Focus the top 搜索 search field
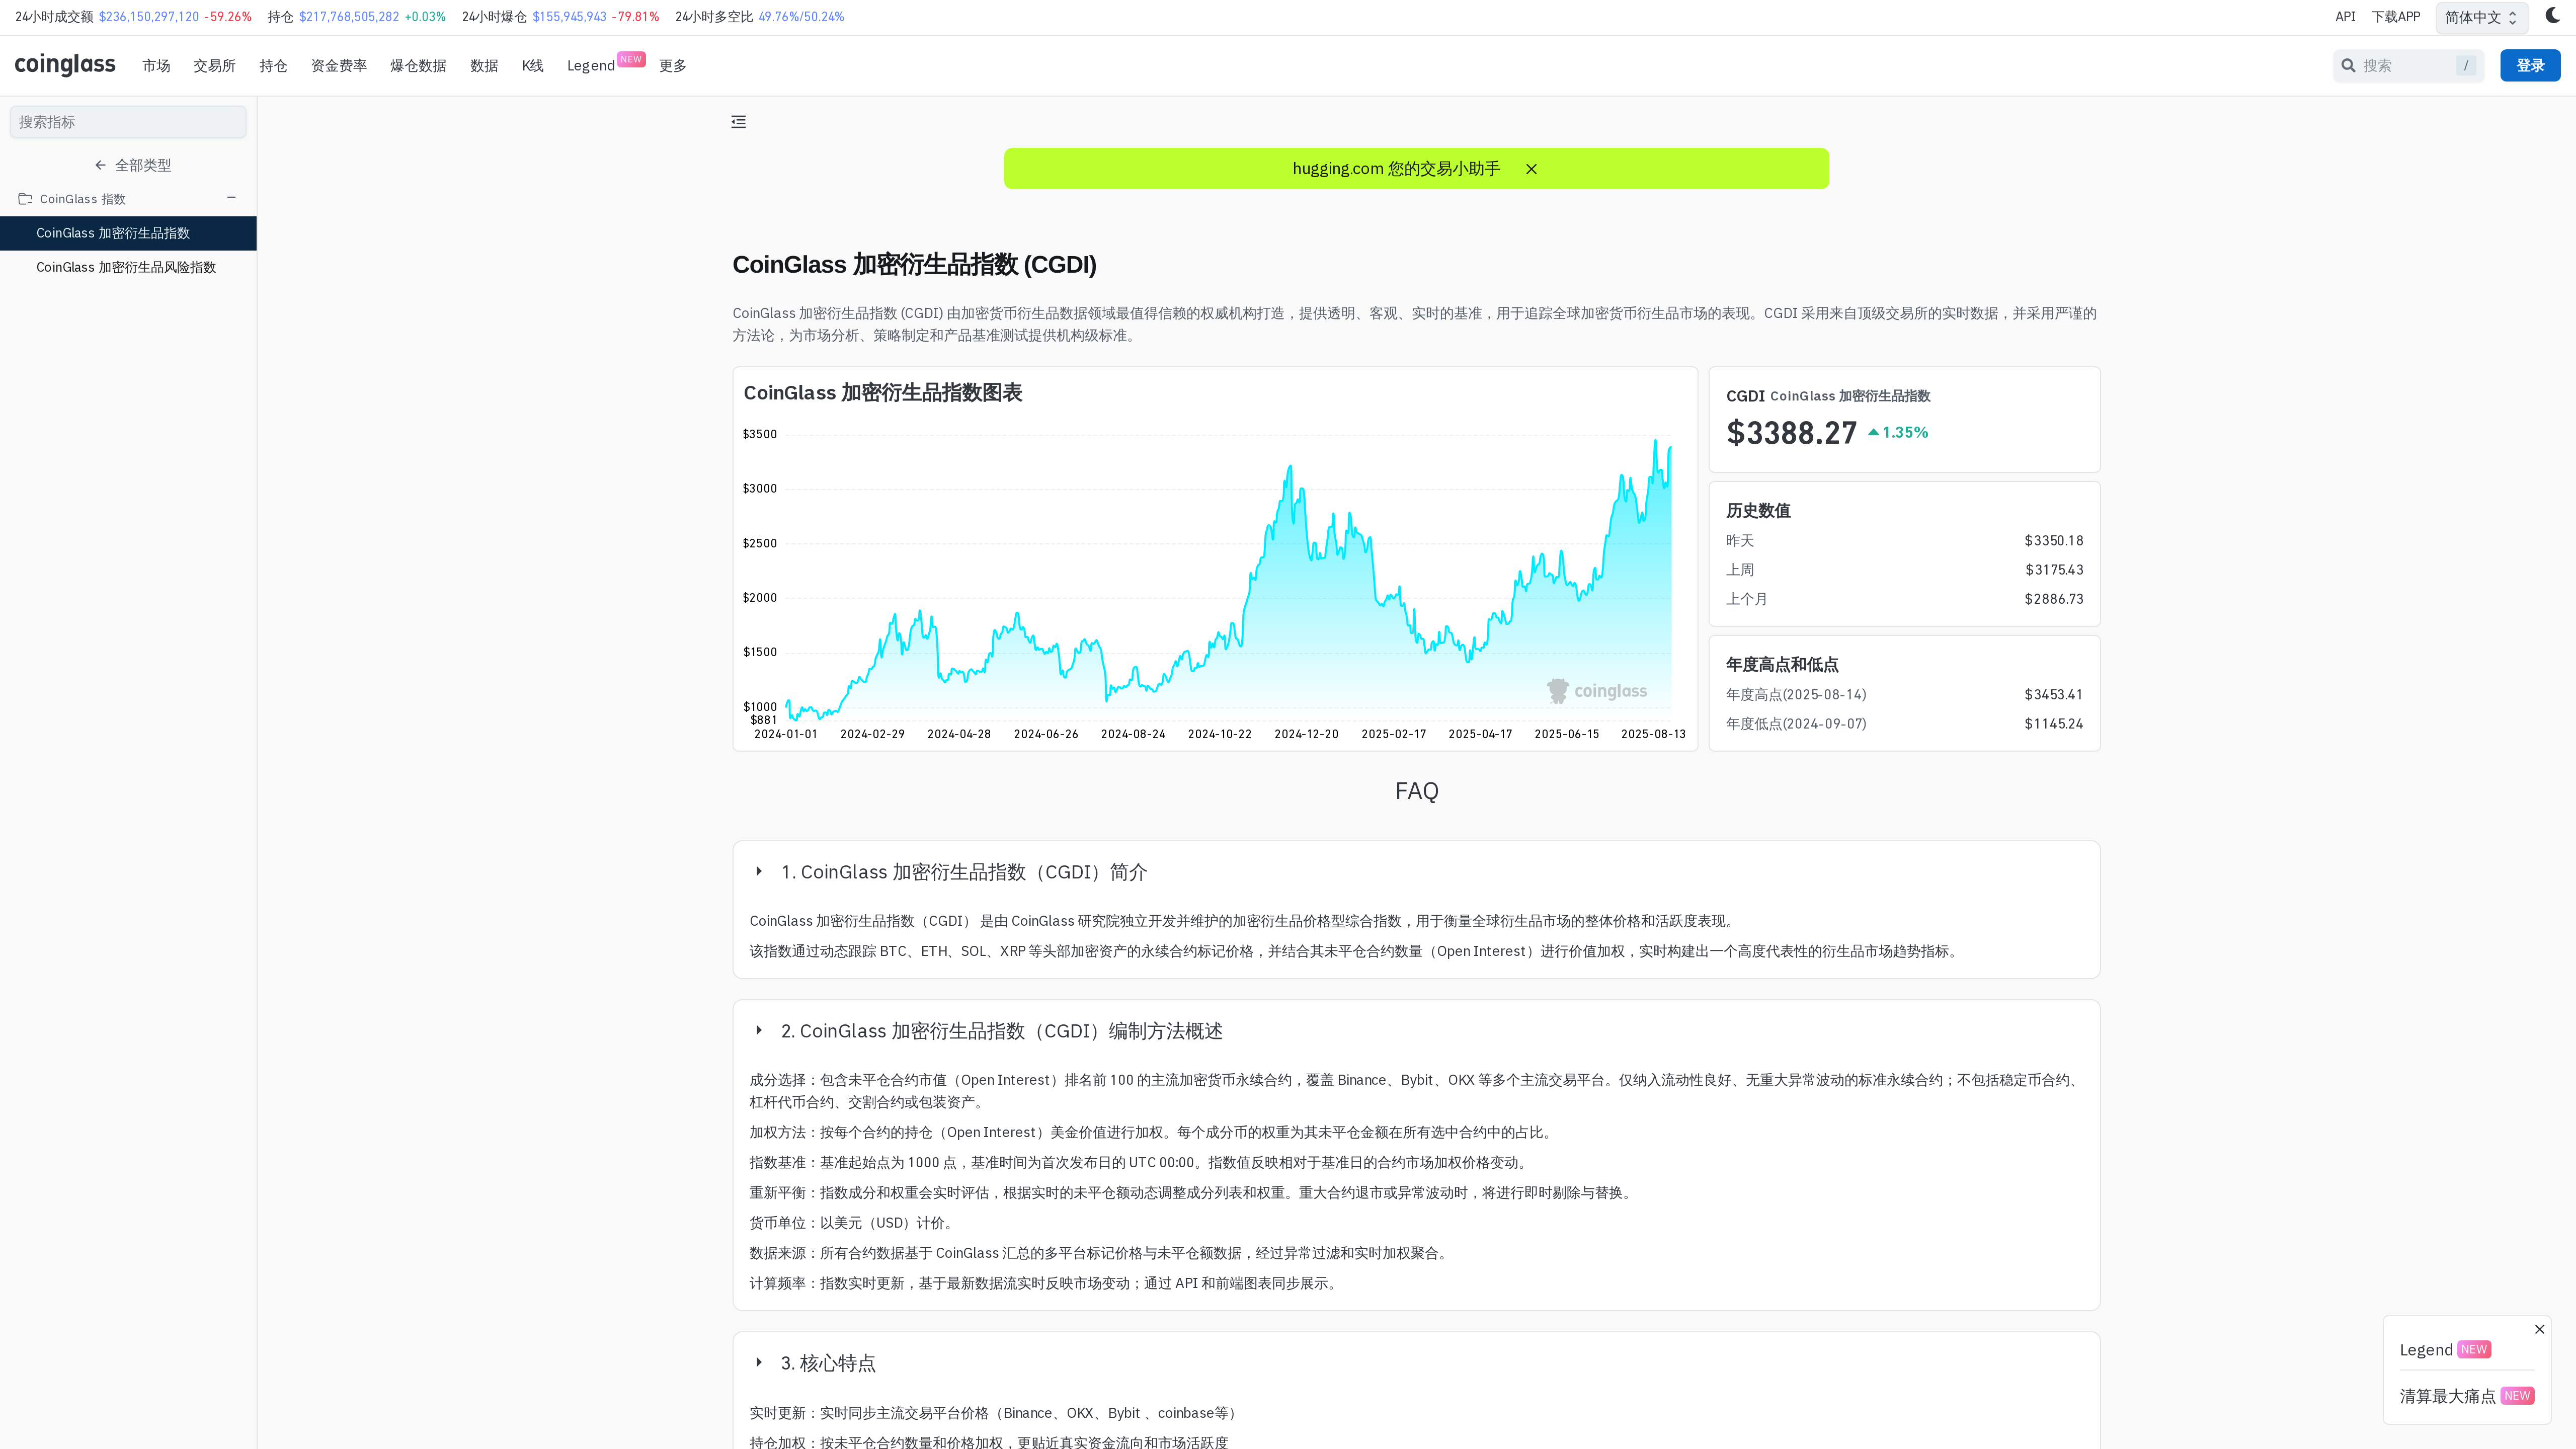 click(x=2408, y=66)
